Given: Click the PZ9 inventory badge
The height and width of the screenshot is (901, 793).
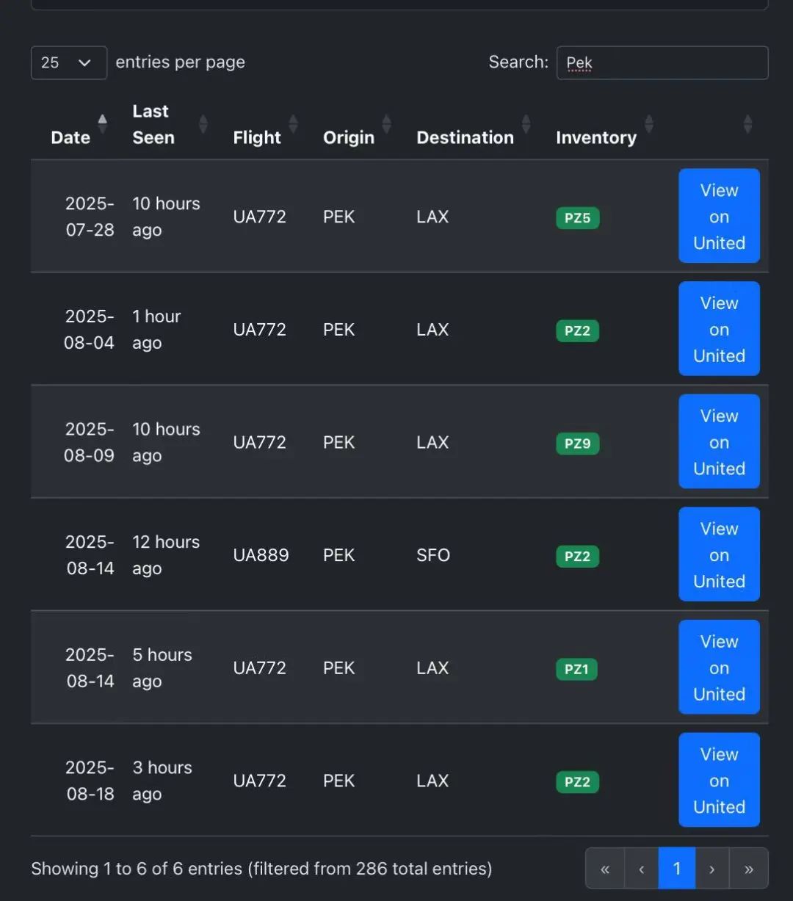Looking at the screenshot, I should click(x=577, y=444).
